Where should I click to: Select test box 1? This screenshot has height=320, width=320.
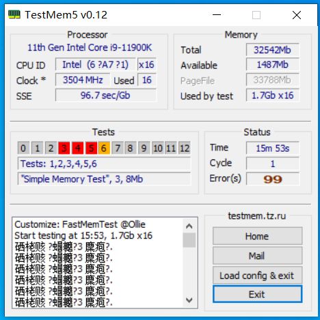(37, 148)
